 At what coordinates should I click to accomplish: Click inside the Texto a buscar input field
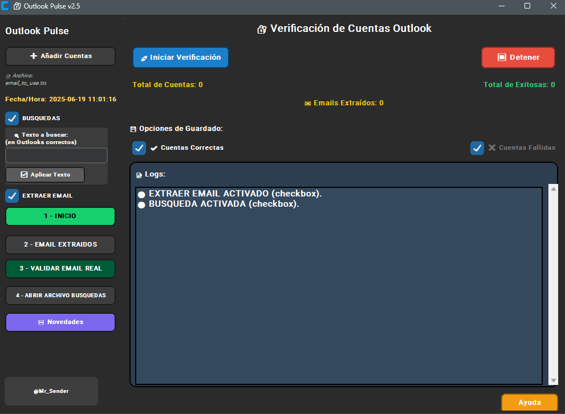(x=56, y=155)
